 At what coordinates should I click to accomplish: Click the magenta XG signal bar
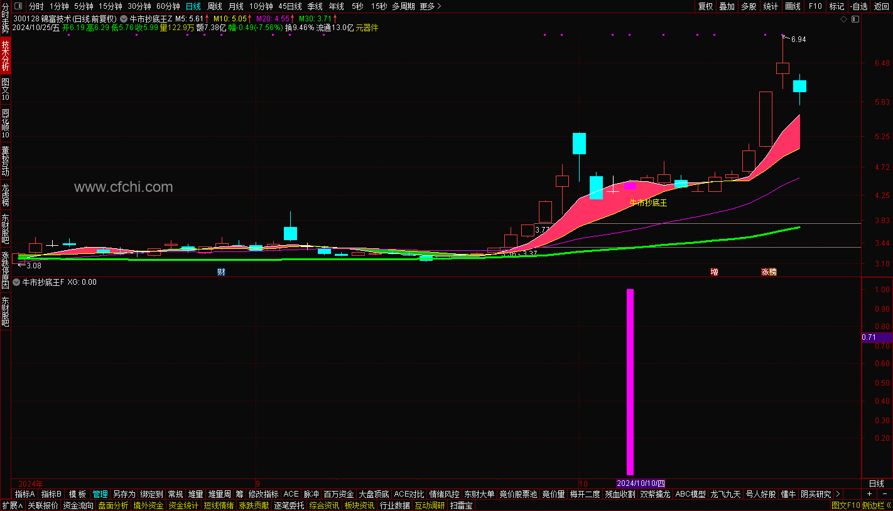pos(631,382)
